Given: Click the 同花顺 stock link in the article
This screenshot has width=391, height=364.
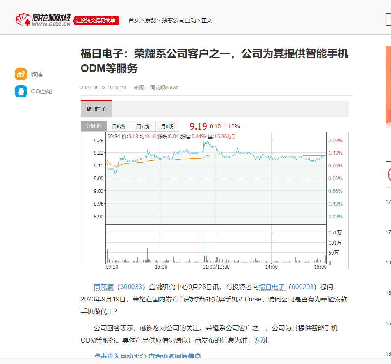Looking at the screenshot, I should pyautogui.click(x=104, y=287).
